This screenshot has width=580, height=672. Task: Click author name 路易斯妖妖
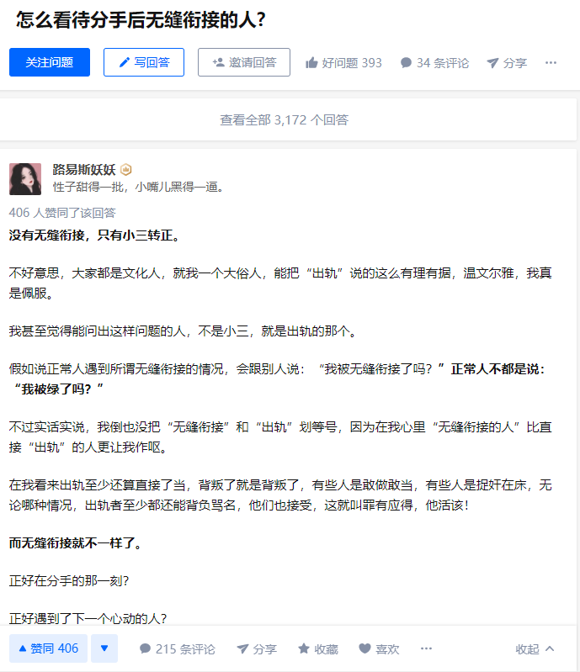click(x=84, y=170)
